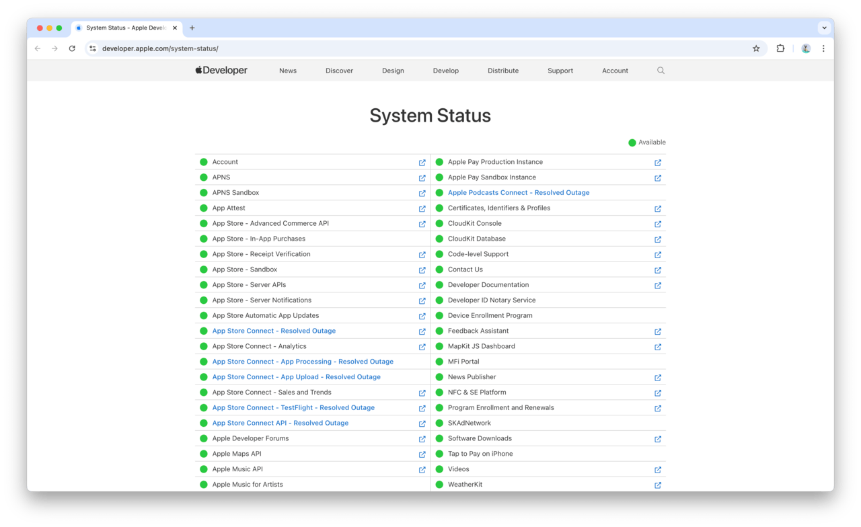View App Store Connect - Resolved Outage details
The height and width of the screenshot is (527, 861).
274,331
